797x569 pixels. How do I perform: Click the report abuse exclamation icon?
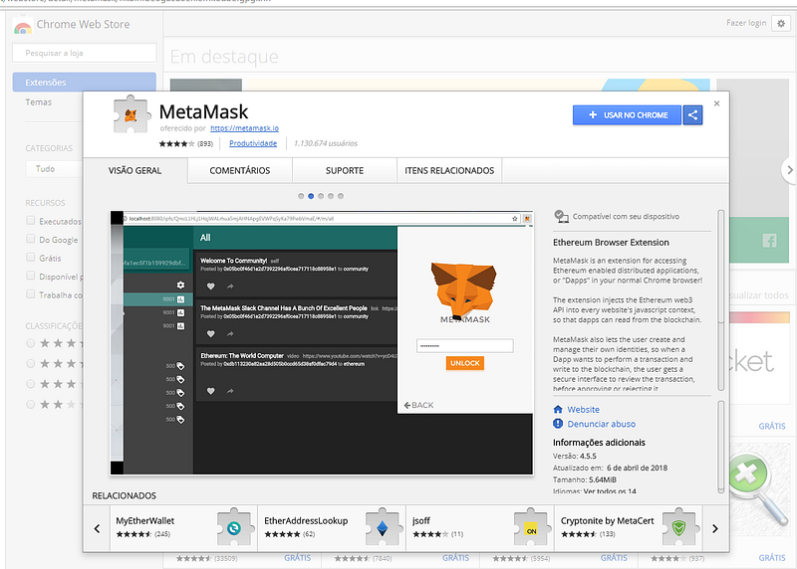click(x=558, y=424)
